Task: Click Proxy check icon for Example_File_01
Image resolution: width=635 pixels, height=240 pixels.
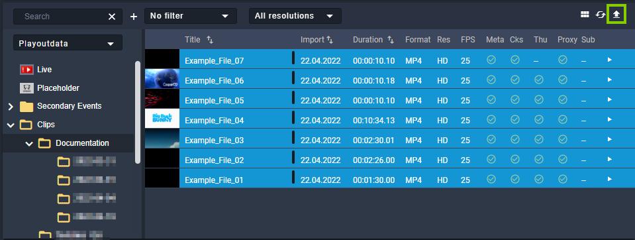Action: pyautogui.click(x=563, y=179)
